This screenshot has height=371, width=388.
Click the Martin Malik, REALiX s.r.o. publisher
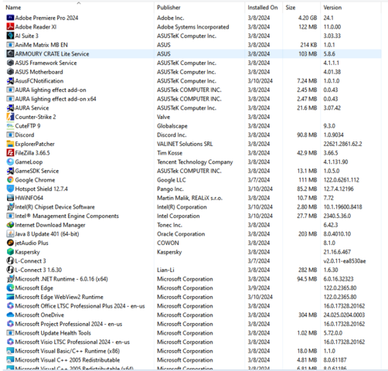[x=189, y=198]
